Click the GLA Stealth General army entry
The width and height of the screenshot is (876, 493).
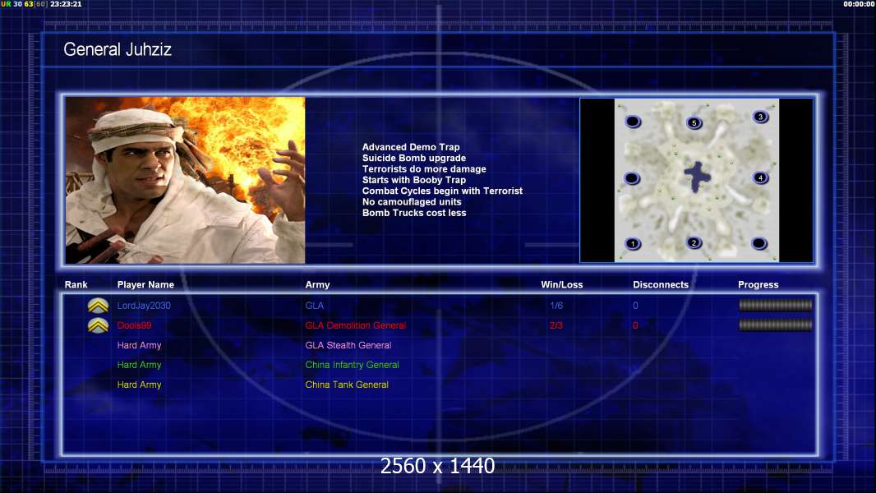point(348,345)
